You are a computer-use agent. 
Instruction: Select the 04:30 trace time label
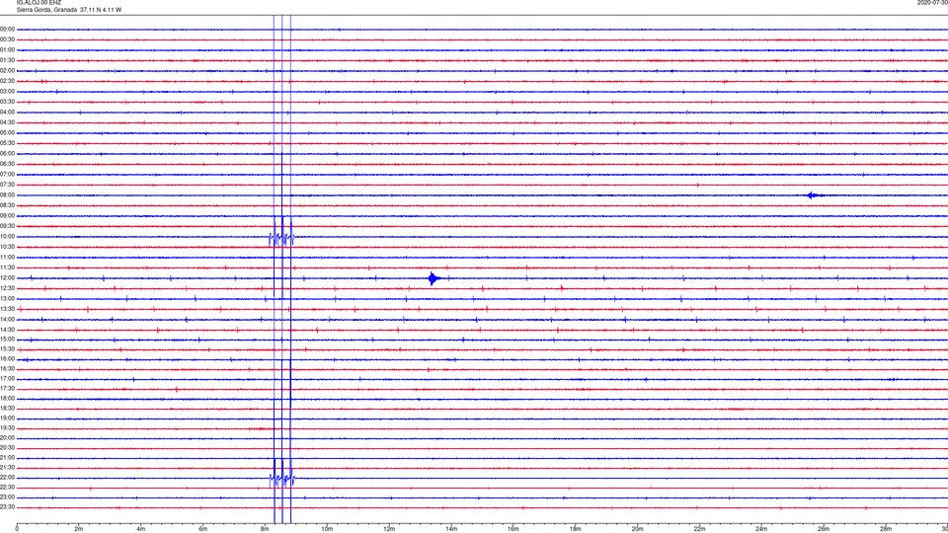point(7,122)
